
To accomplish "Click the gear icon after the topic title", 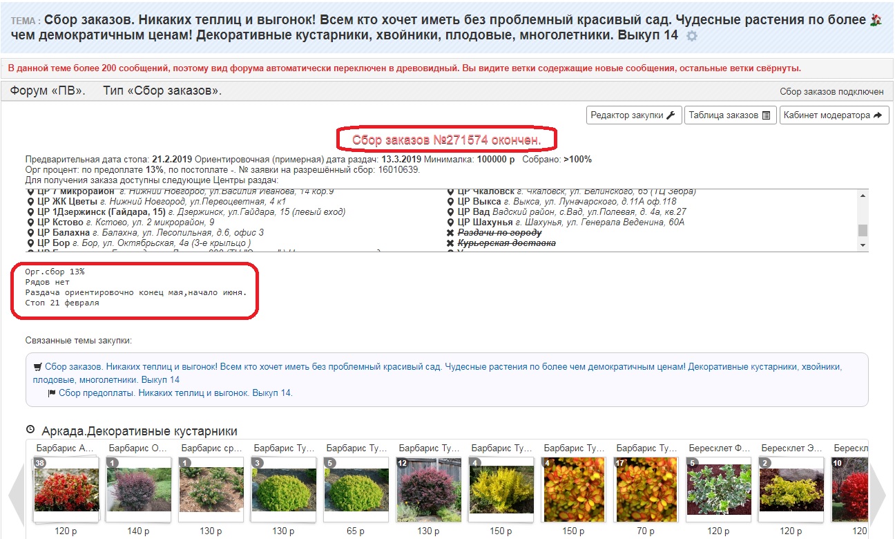I will click(x=691, y=36).
